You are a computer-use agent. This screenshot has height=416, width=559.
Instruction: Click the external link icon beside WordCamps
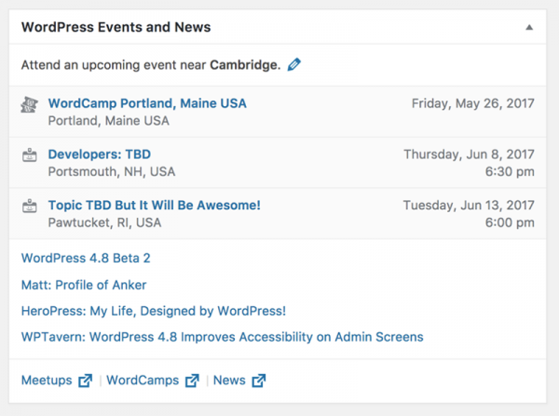(192, 381)
